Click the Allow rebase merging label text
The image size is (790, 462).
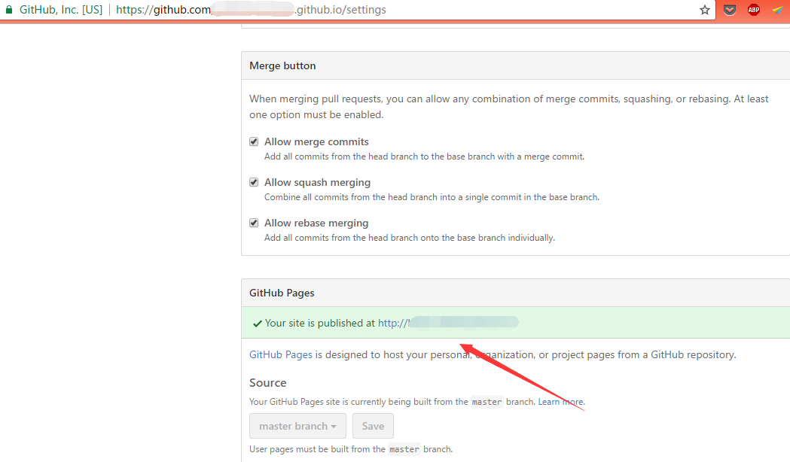coord(316,223)
